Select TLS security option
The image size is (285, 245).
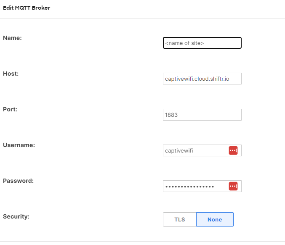point(180,219)
